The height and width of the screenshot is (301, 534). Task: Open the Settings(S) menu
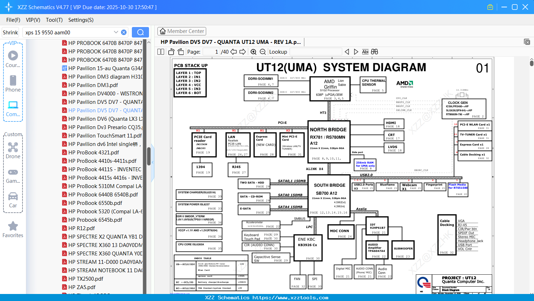(x=81, y=20)
